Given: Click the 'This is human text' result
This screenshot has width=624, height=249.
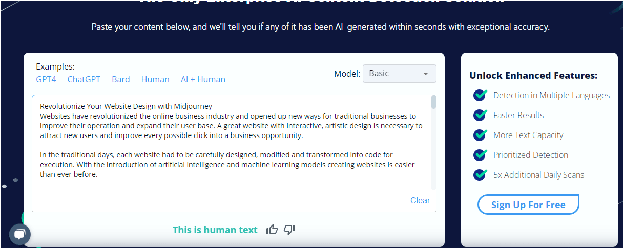Looking at the screenshot, I should [215, 230].
